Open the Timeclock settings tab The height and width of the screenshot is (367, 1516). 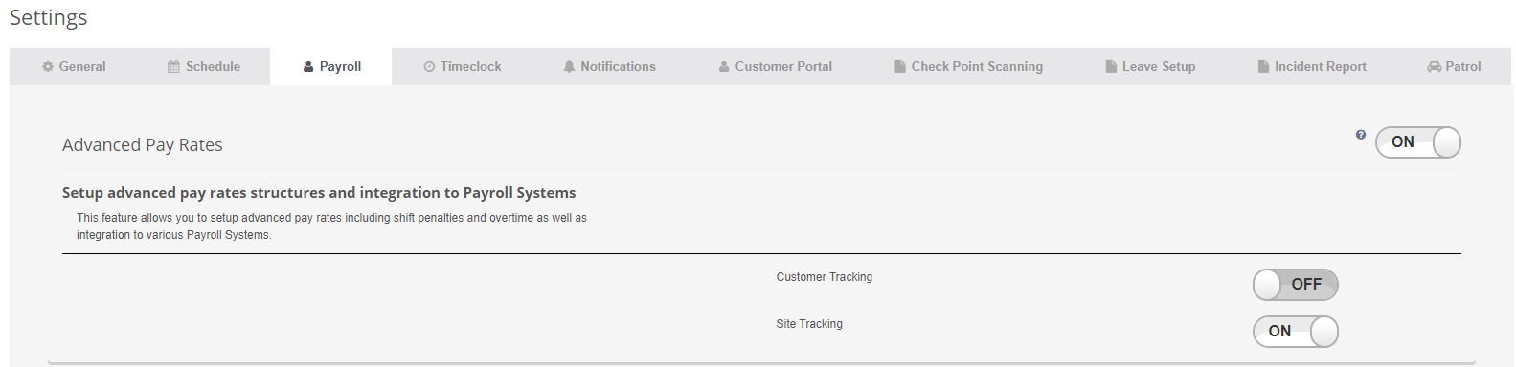tap(463, 67)
